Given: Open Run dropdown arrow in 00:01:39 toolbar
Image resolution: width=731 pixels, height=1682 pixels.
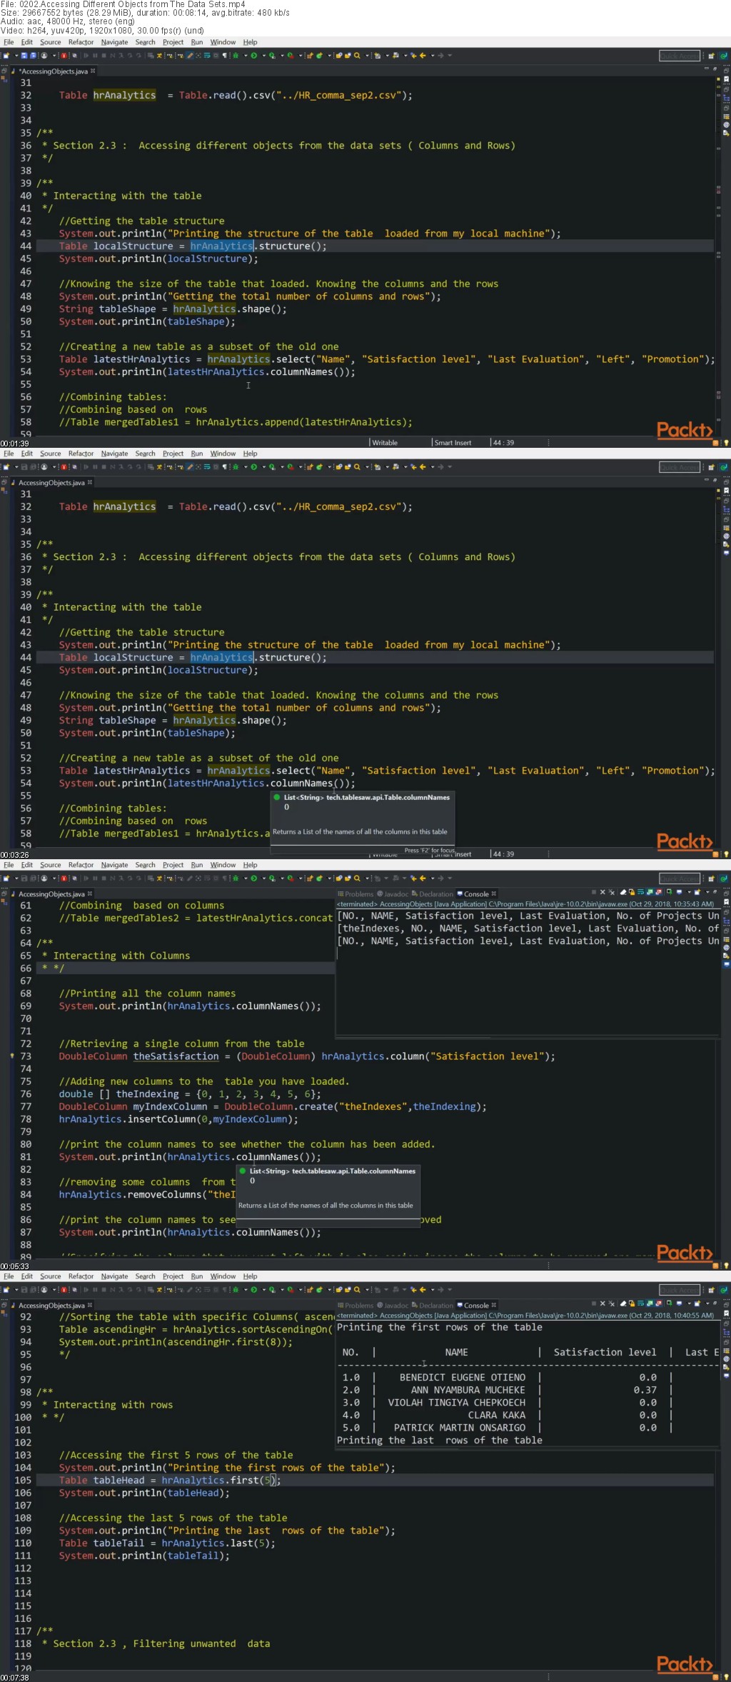Looking at the screenshot, I should pos(263,55).
